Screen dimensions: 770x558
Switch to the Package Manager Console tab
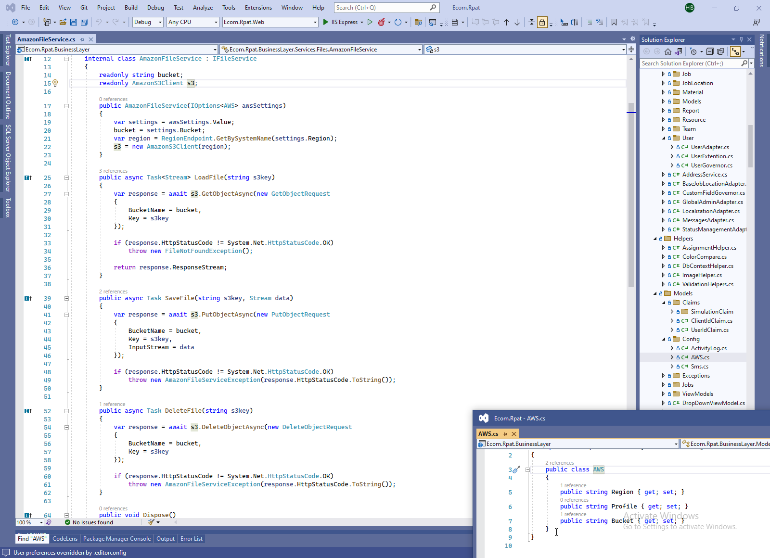pyautogui.click(x=116, y=539)
